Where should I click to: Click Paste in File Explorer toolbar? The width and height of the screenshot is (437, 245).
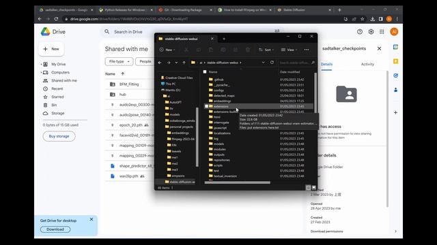pyautogui.click(x=211, y=50)
